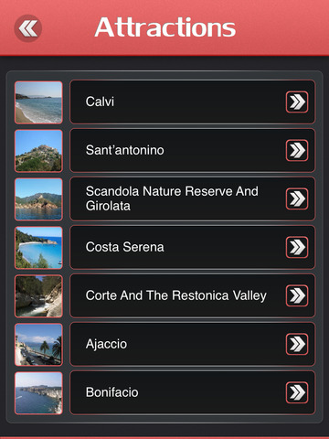Image resolution: width=329 pixels, height=439 pixels.
Task: Select the Costa Serena list entry
Action: (x=193, y=247)
